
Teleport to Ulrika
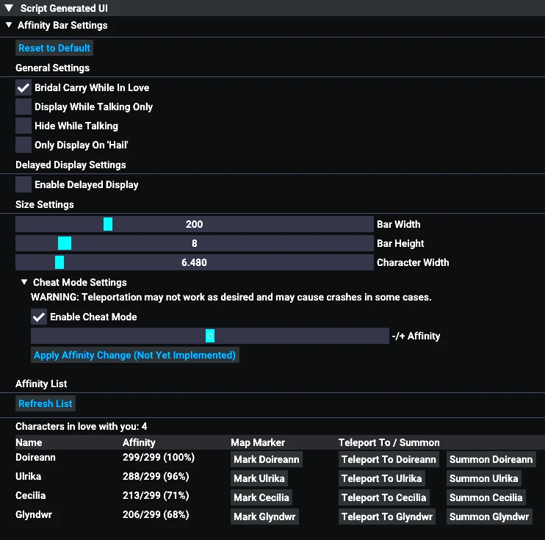[383, 478]
